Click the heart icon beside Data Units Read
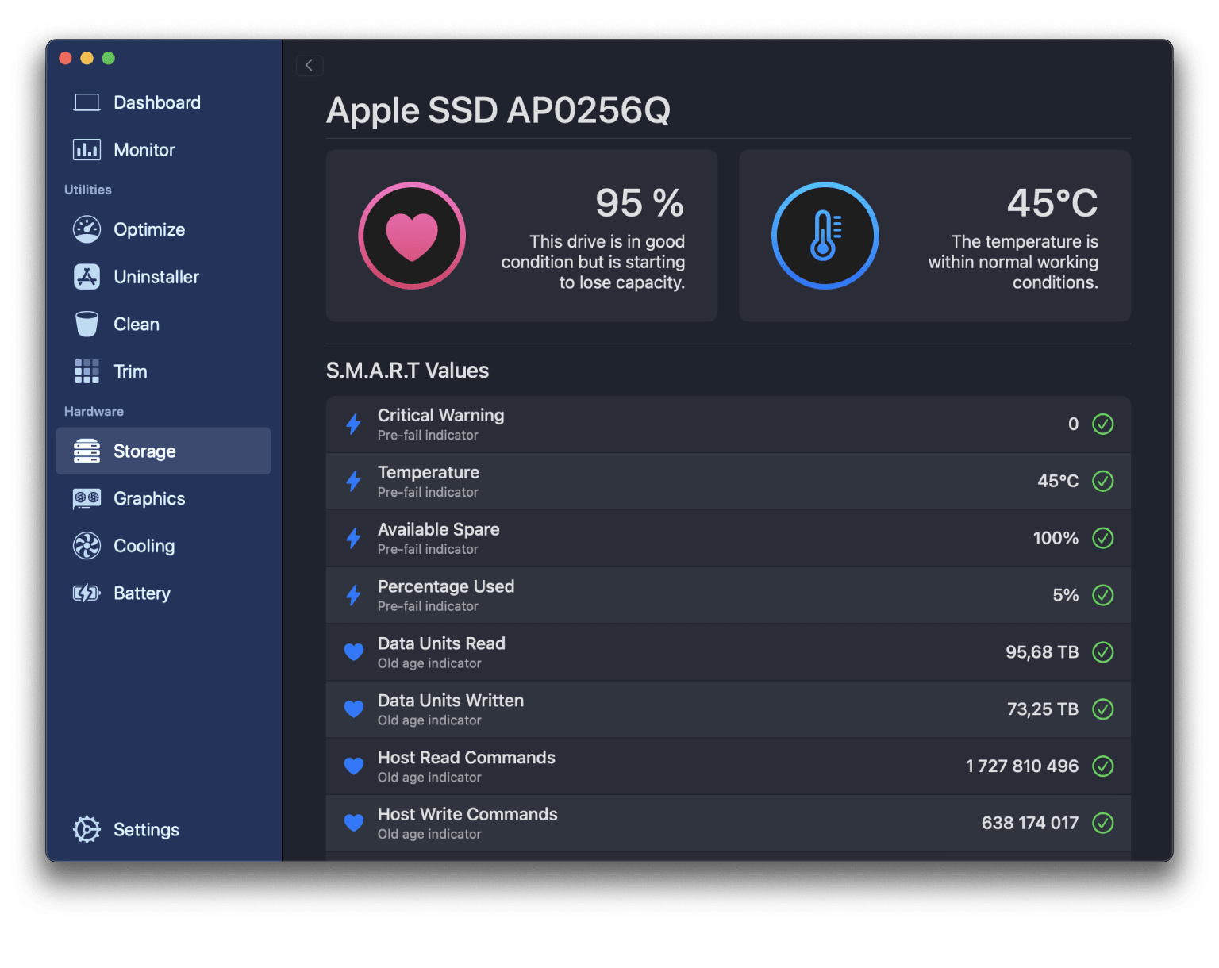Viewport: 1219px width, 968px height. 354,652
